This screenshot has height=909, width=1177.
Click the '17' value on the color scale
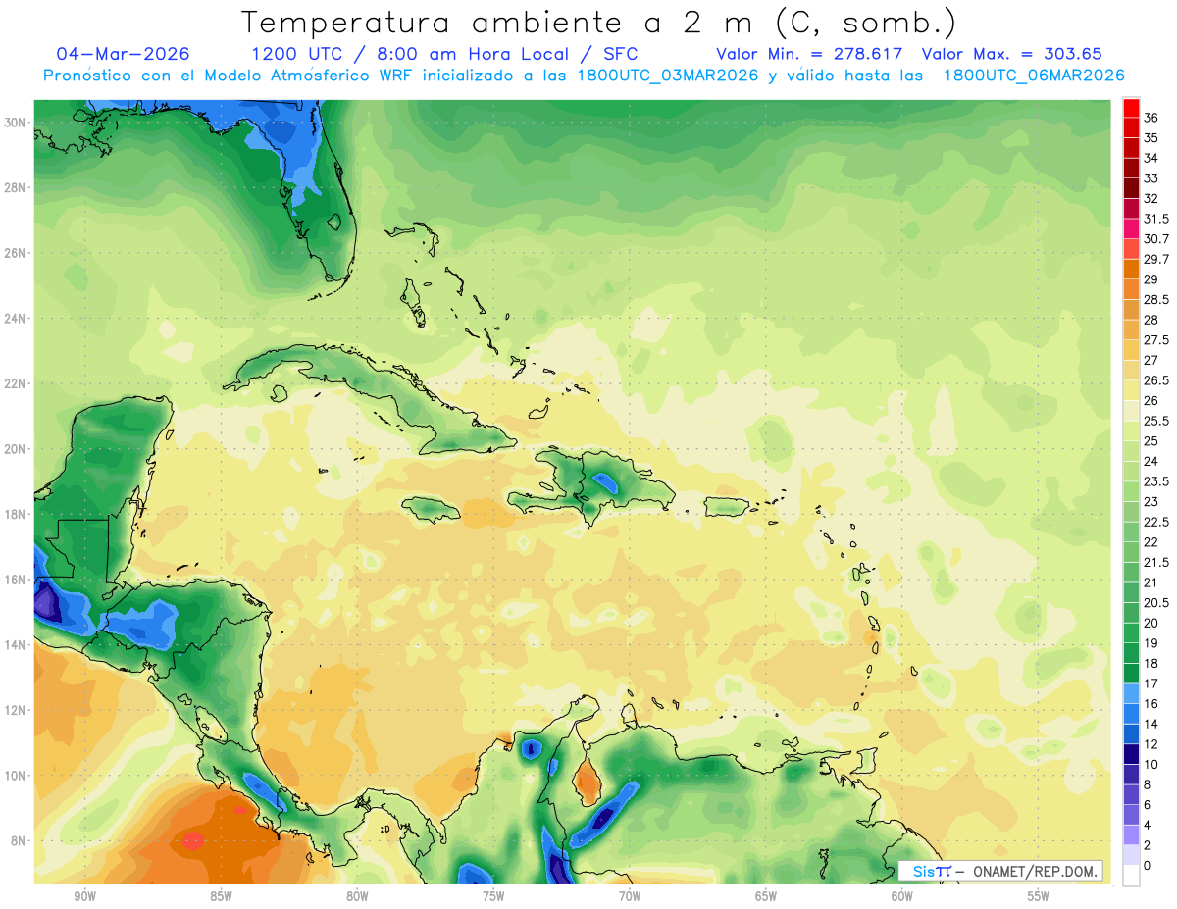(1151, 683)
